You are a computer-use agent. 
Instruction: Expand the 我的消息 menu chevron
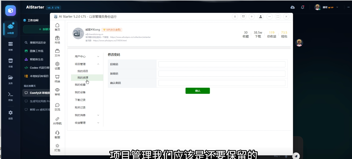click(x=98, y=115)
